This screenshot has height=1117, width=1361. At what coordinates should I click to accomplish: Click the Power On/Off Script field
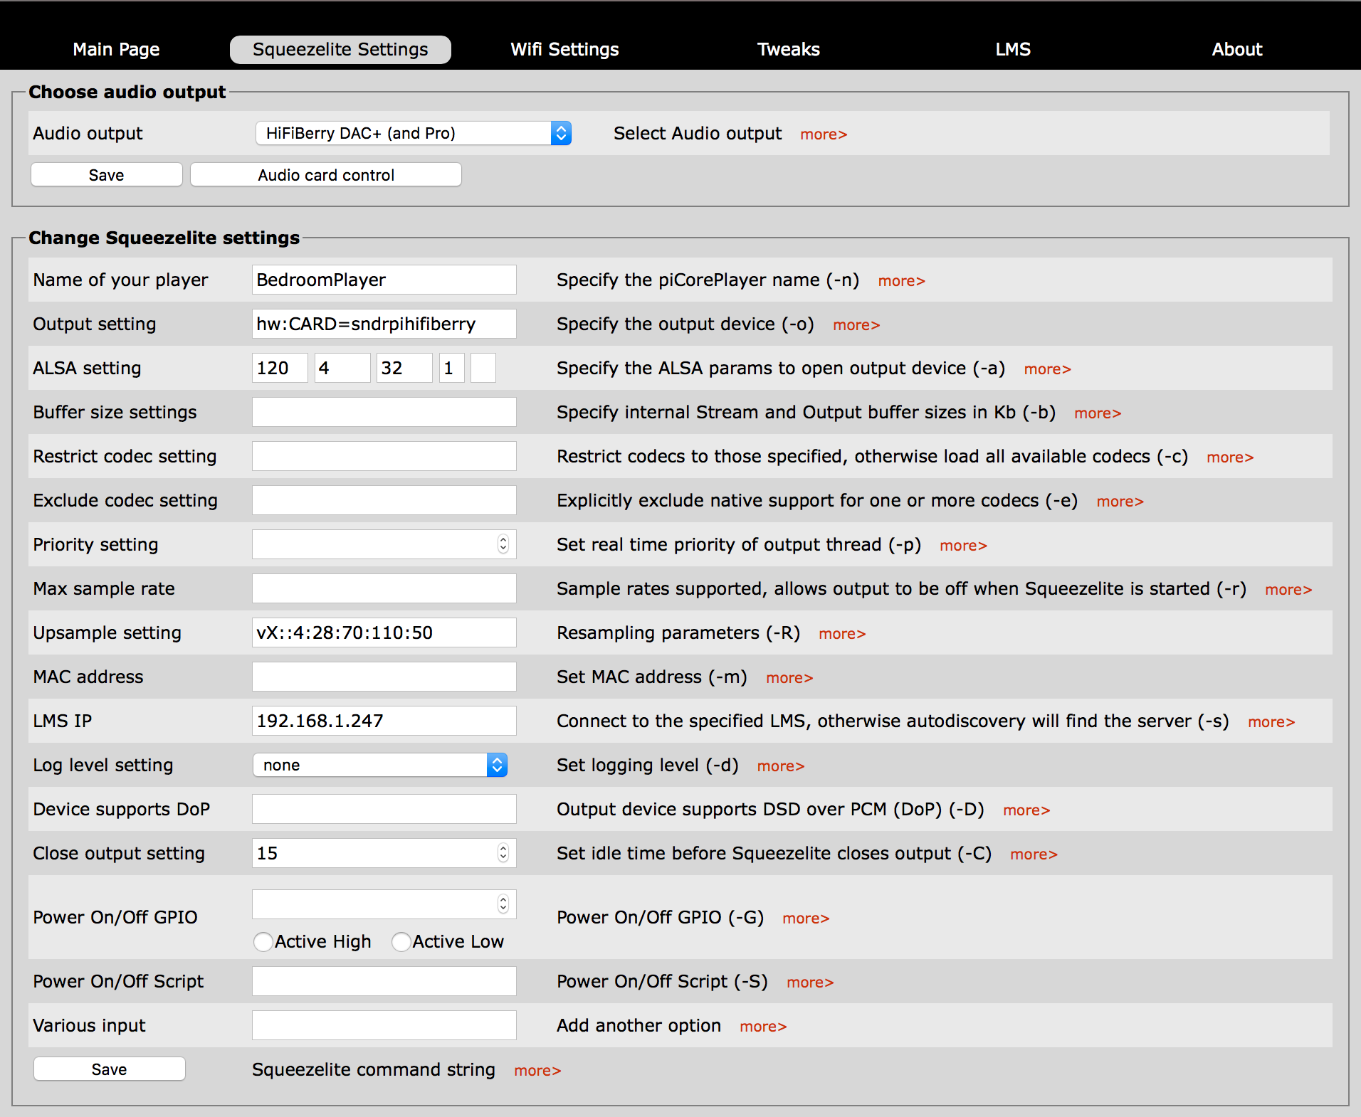point(384,981)
